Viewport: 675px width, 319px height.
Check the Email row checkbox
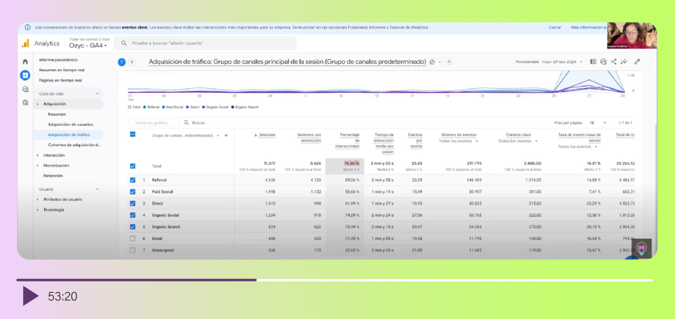pos(133,238)
